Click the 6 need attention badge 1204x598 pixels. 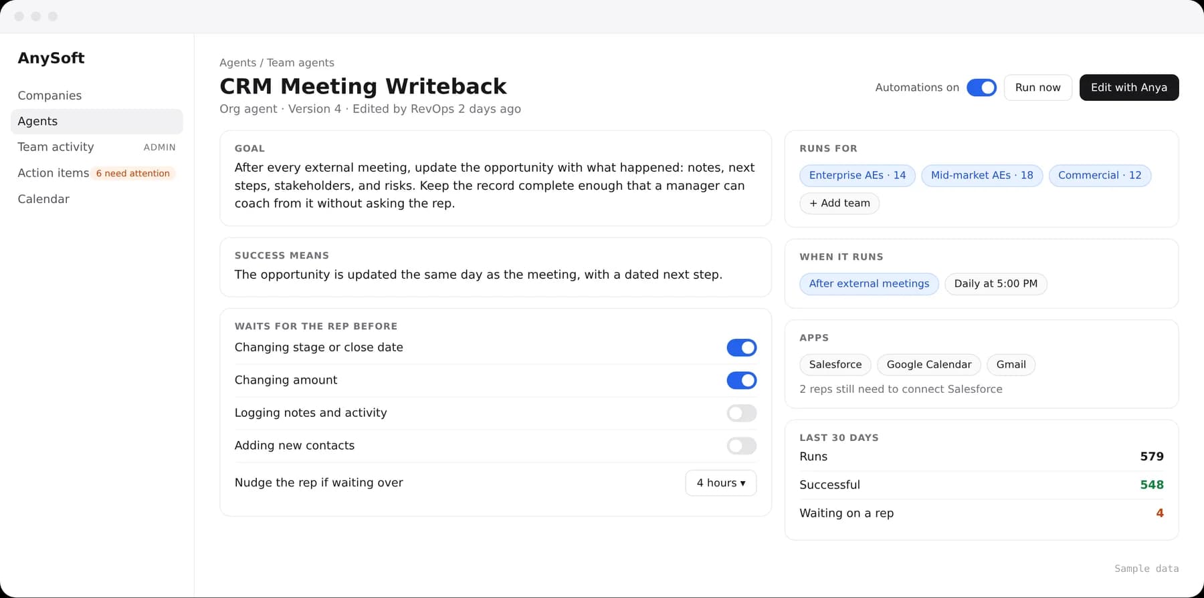coord(133,174)
